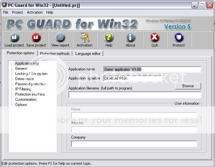Switch to the Language editor tab
Image resolution: width=215 pixels, height=167 pixels.
point(88,54)
